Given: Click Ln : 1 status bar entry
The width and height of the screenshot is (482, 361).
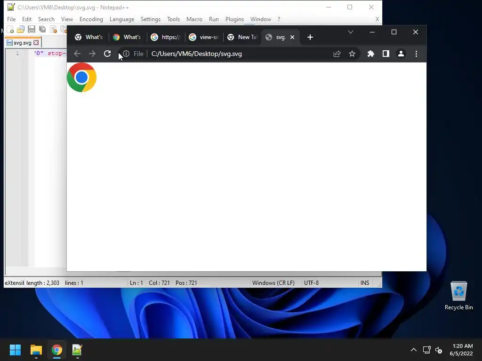Looking at the screenshot, I should [x=136, y=283].
